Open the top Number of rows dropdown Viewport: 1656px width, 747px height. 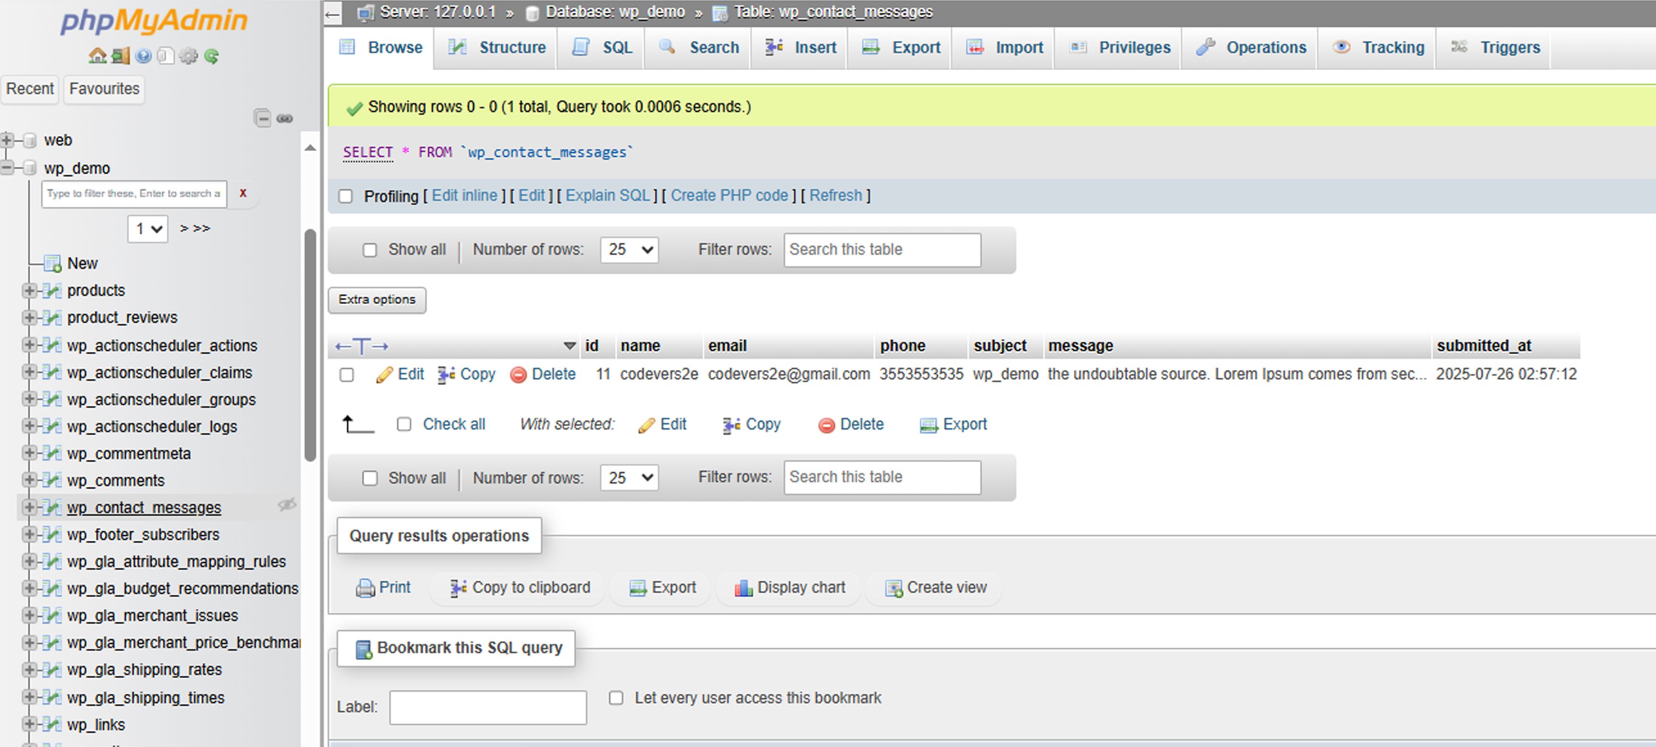[x=629, y=249]
